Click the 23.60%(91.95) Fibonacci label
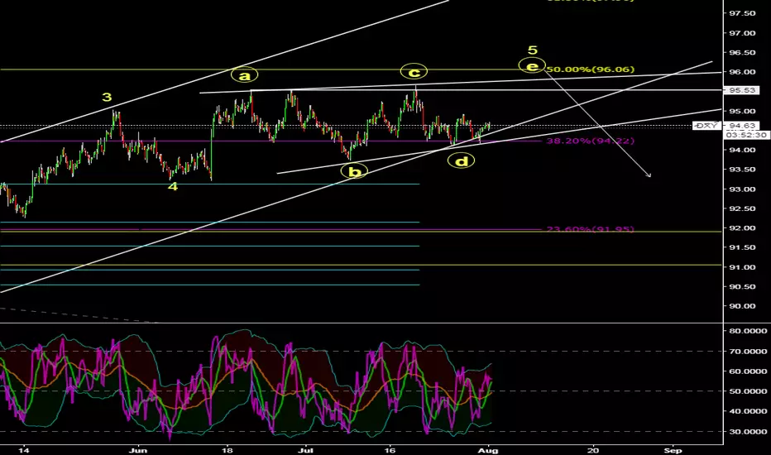The width and height of the screenshot is (771, 455). click(591, 228)
